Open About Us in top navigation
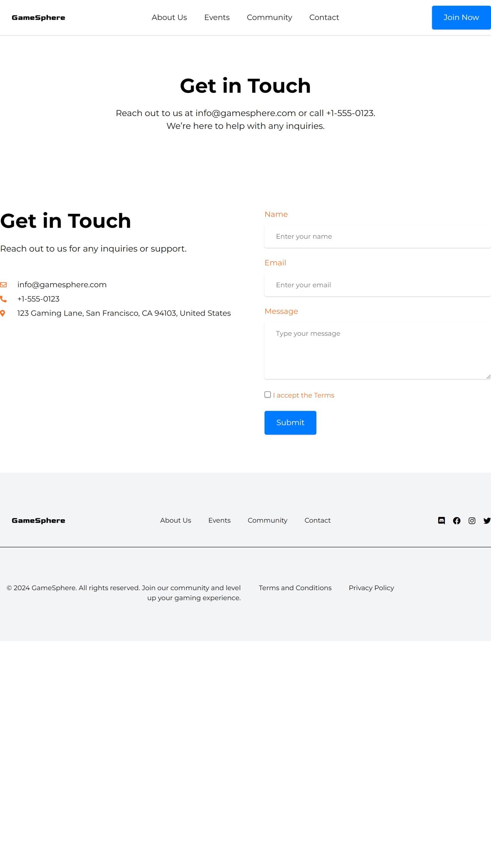The image size is (491, 856). click(x=169, y=17)
